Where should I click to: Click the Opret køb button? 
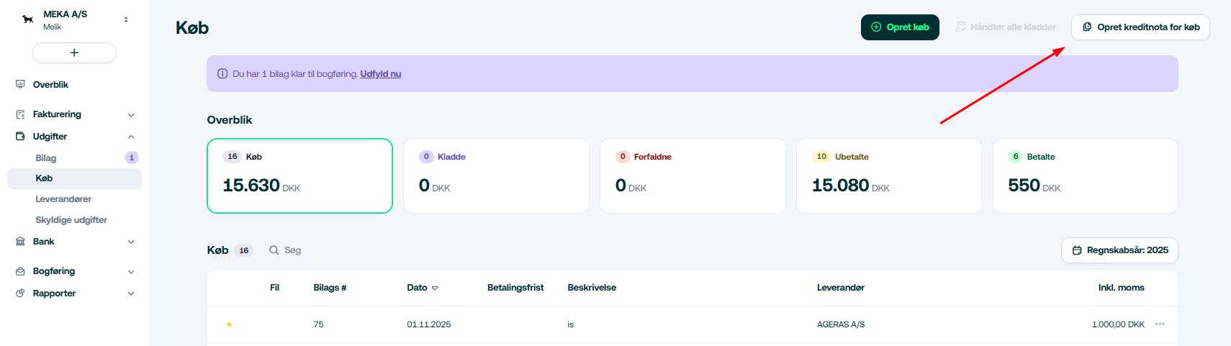[900, 27]
